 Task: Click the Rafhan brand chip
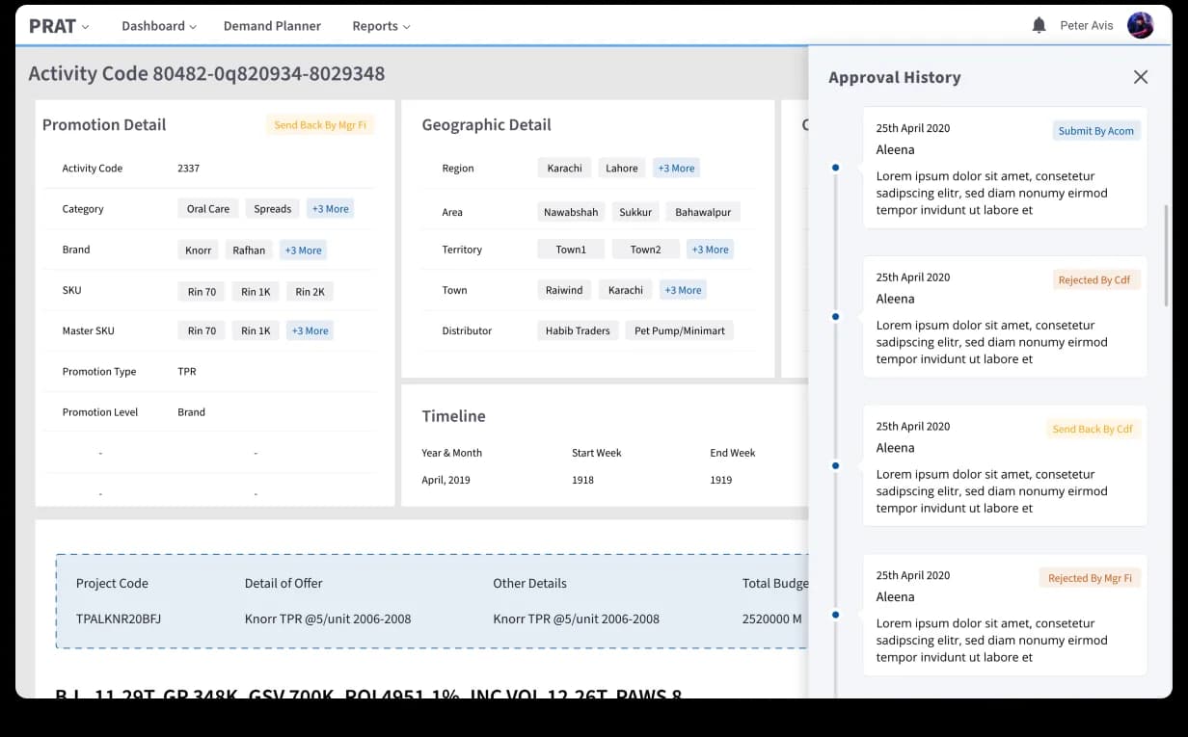coord(249,250)
